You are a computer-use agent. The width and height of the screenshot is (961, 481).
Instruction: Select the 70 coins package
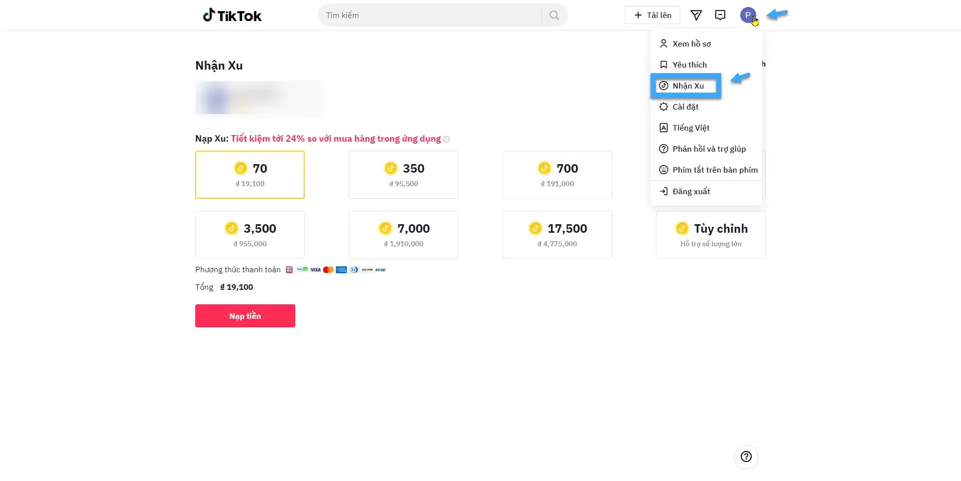(x=250, y=175)
